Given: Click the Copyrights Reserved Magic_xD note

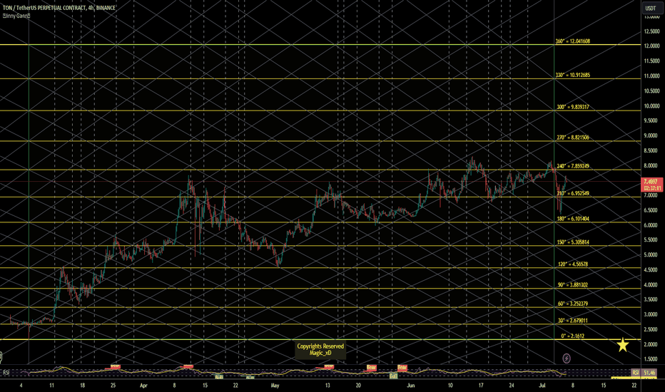Looking at the screenshot, I should [x=320, y=350].
